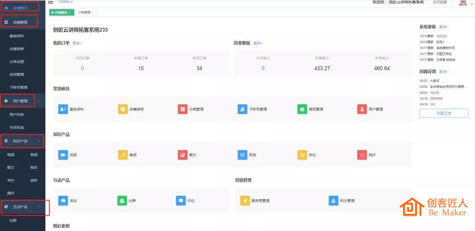Open the 音频 audio product icon
475x231 pixels.
(123, 155)
